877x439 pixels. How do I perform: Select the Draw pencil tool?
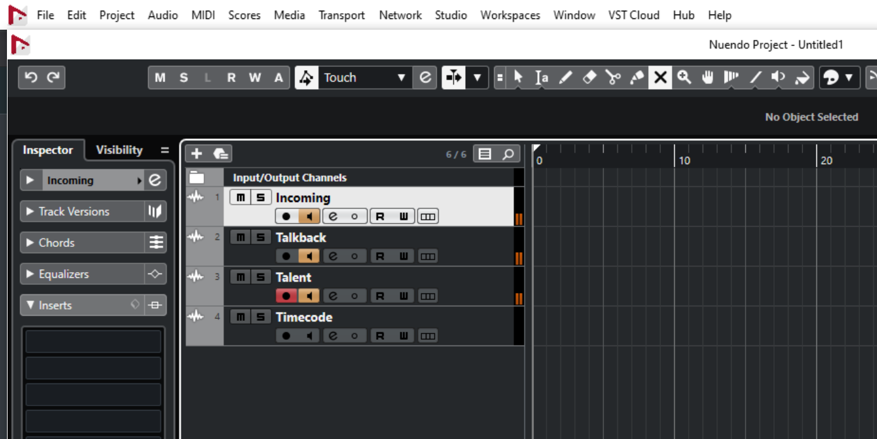click(x=566, y=78)
